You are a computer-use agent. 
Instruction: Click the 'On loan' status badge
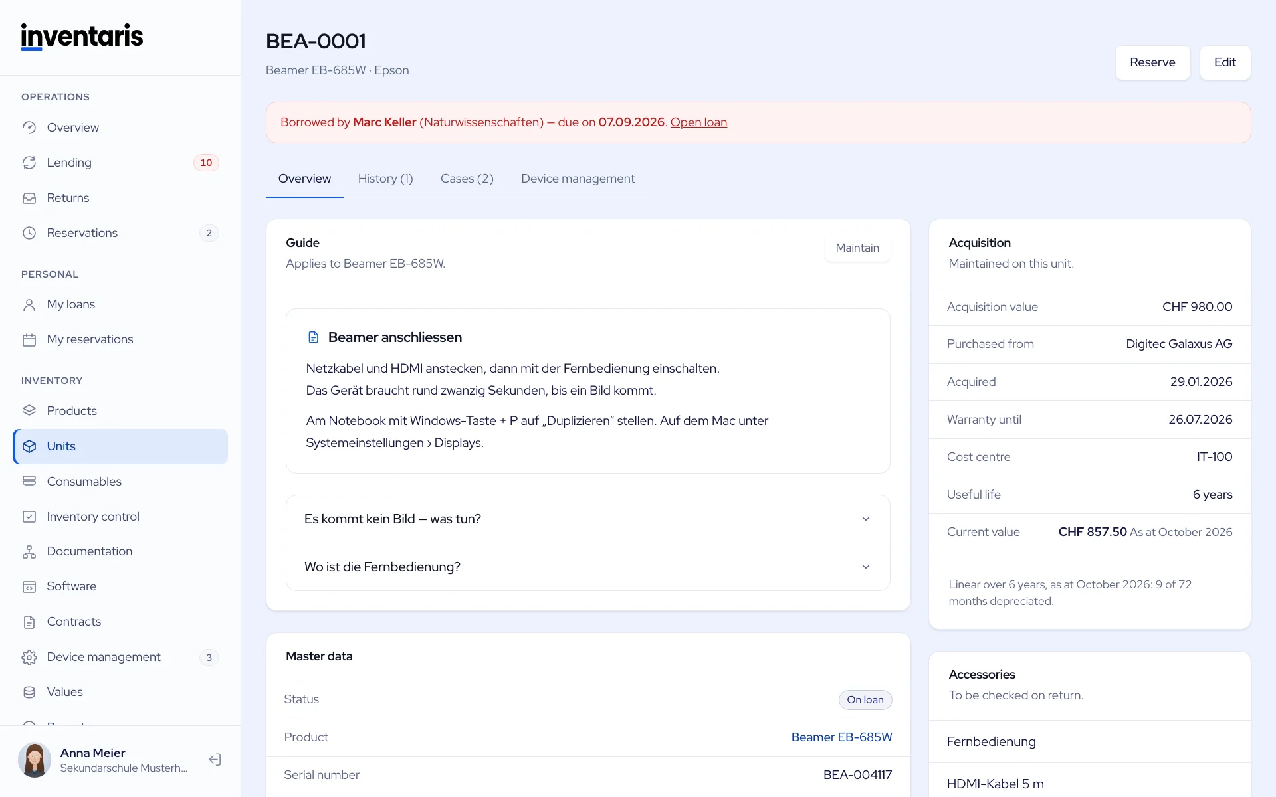pos(865,699)
